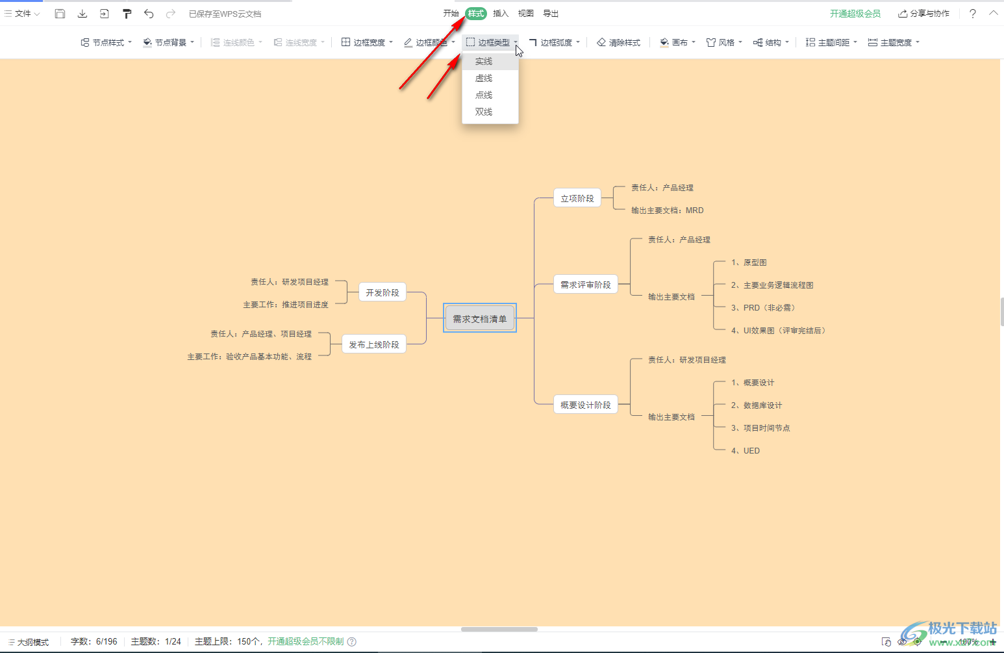Viewport: 1004px width, 653px height.
Task: Switch to the 导出 tab
Action: 551,14
